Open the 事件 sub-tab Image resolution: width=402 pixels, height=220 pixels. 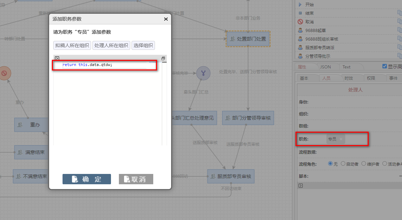[x=393, y=78]
